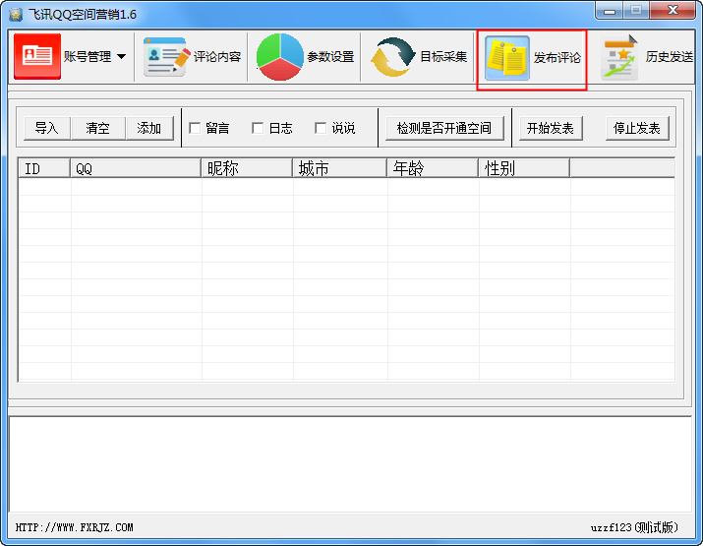Enable the 说说 checkbox

pos(321,128)
